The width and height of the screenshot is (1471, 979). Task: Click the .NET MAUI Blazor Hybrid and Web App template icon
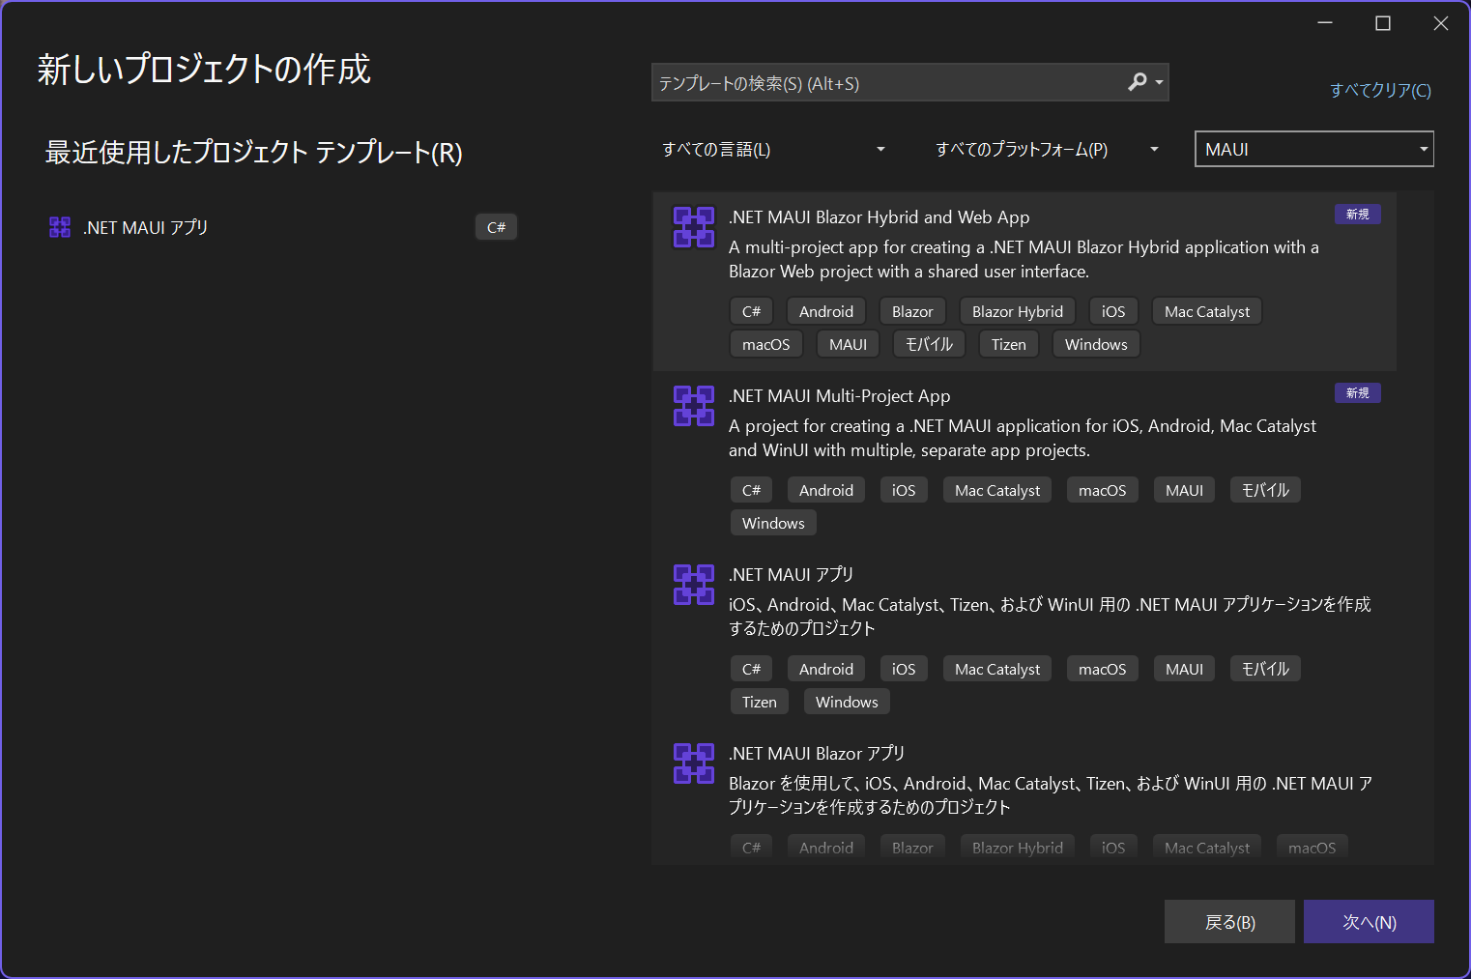(x=693, y=226)
